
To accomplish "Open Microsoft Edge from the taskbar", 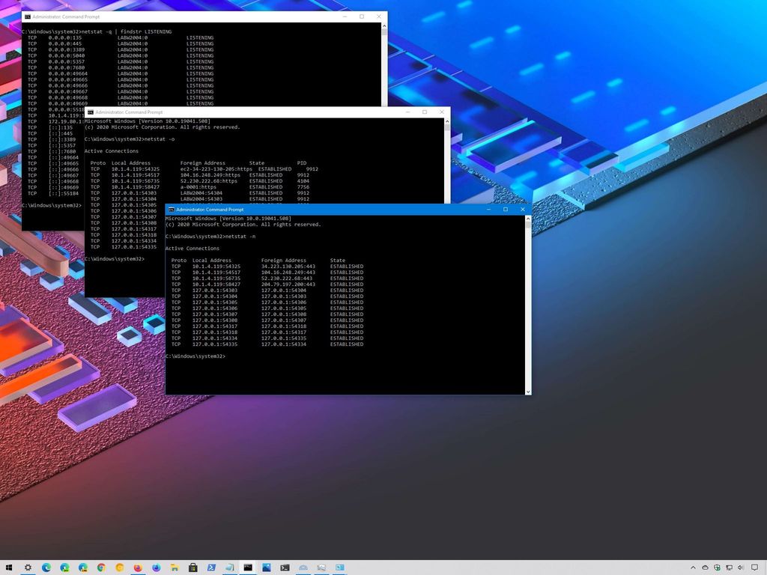I will (45, 568).
